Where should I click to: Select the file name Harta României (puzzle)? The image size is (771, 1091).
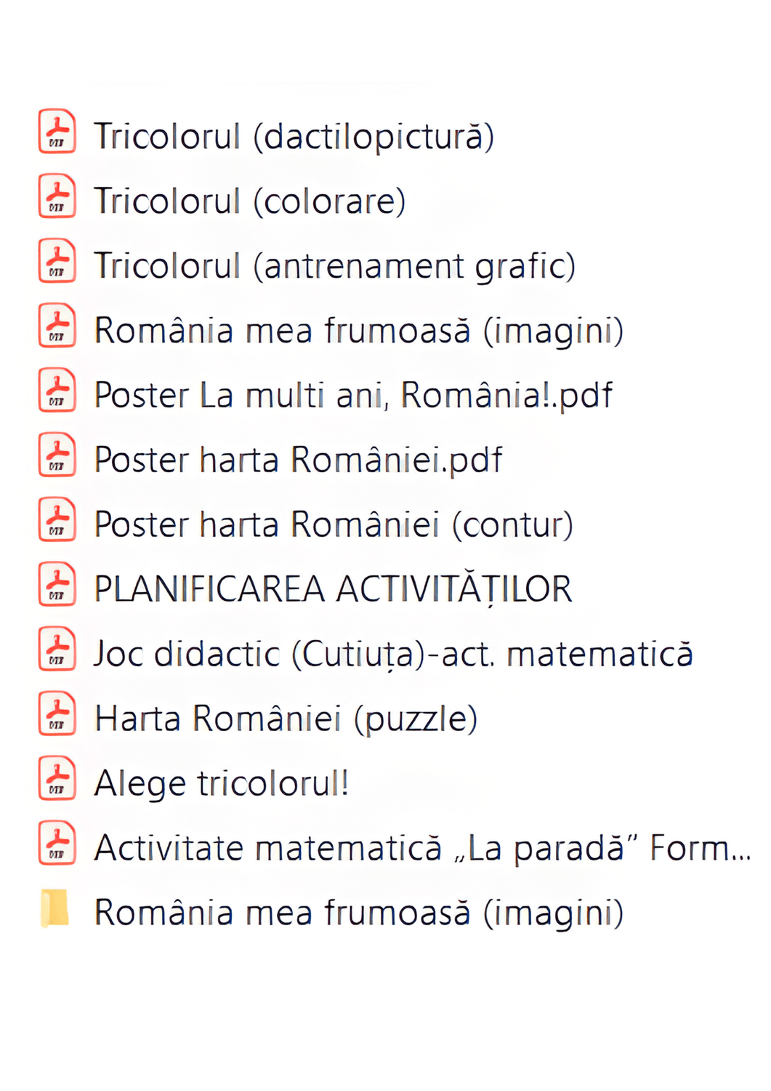[286, 719]
